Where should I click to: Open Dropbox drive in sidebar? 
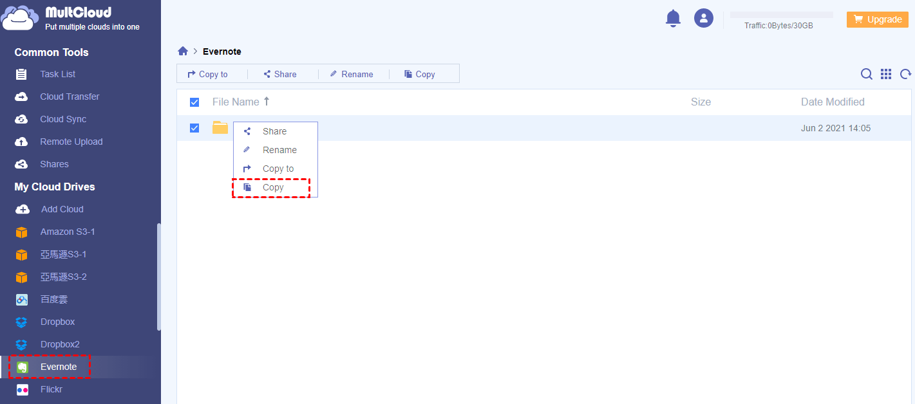tap(57, 322)
